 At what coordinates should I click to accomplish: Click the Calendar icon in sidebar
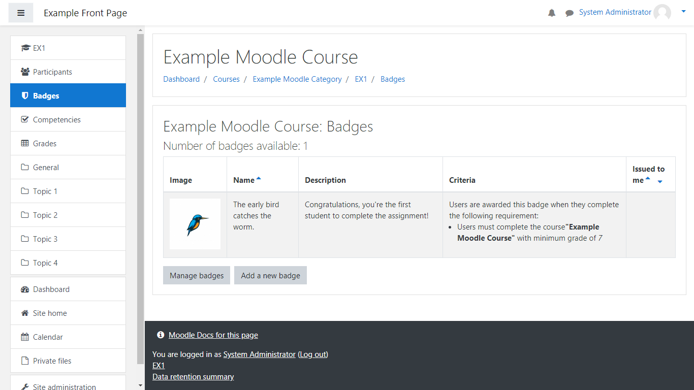[x=25, y=337]
